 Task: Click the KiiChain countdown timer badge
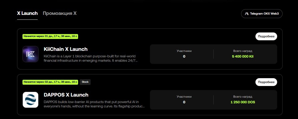click(x=50, y=37)
